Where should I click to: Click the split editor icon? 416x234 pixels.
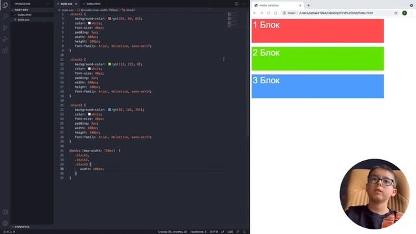click(237, 4)
